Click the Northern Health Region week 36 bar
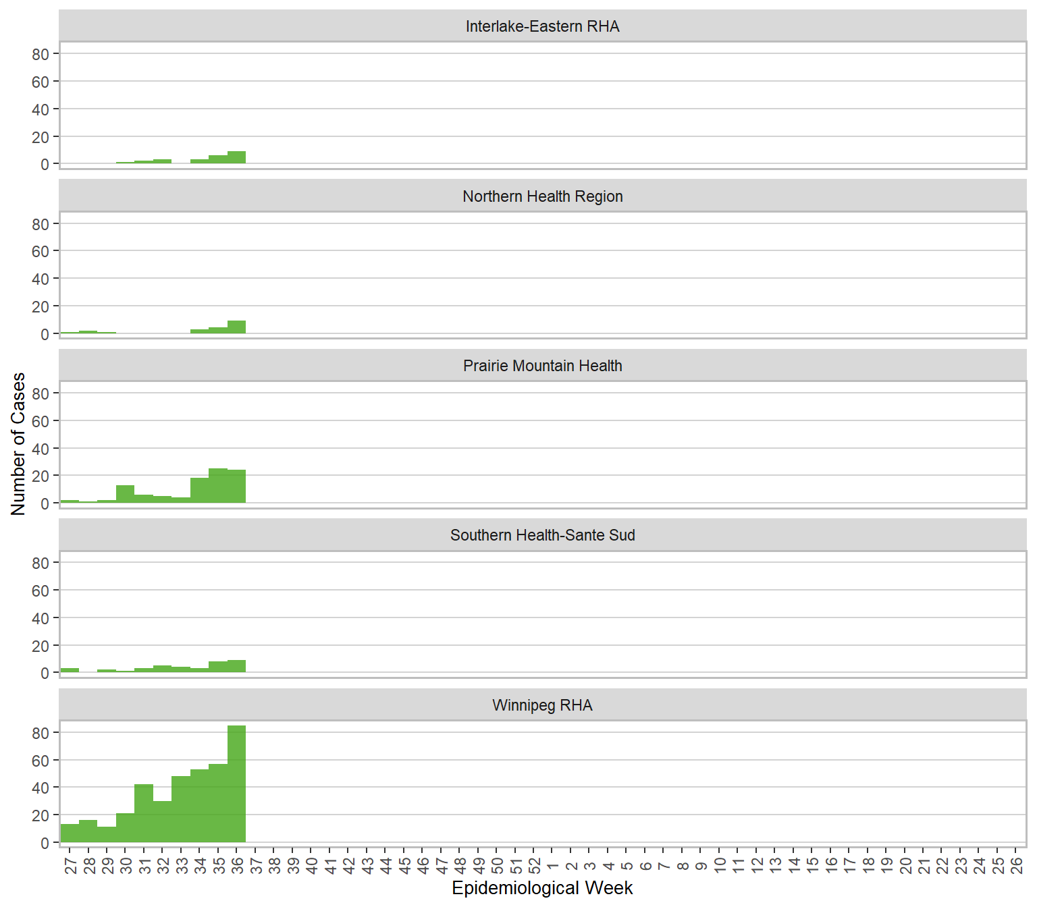 [x=236, y=327]
